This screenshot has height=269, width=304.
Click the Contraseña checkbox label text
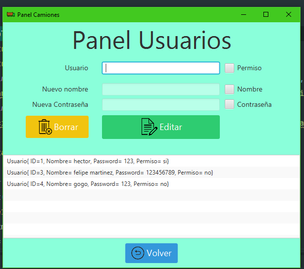pyautogui.click(x=254, y=104)
